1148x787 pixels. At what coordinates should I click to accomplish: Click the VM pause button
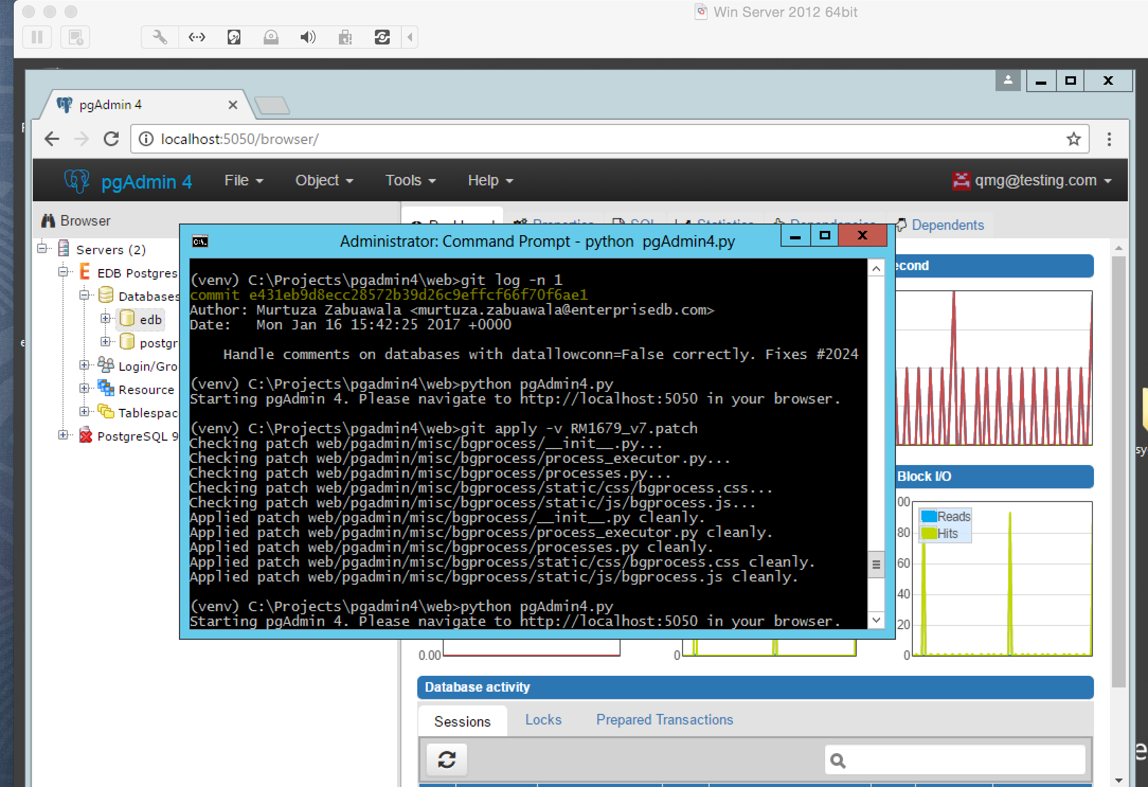[37, 38]
